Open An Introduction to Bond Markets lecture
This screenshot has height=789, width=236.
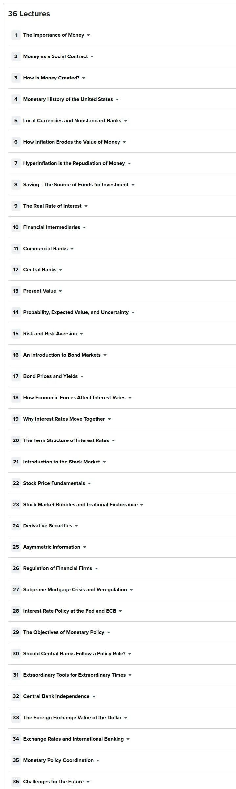point(62,355)
